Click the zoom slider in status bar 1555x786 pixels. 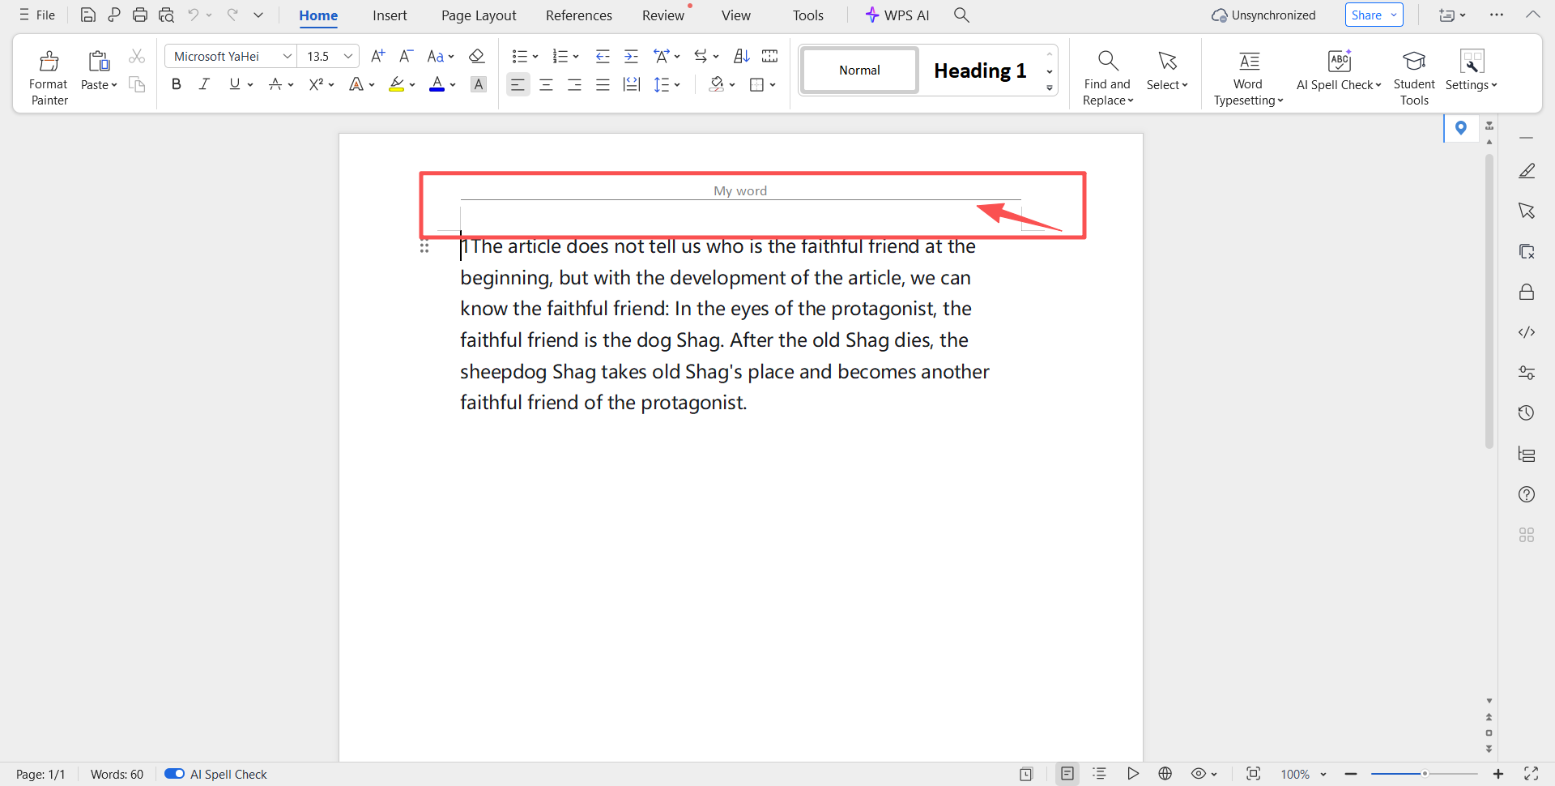point(1424,774)
